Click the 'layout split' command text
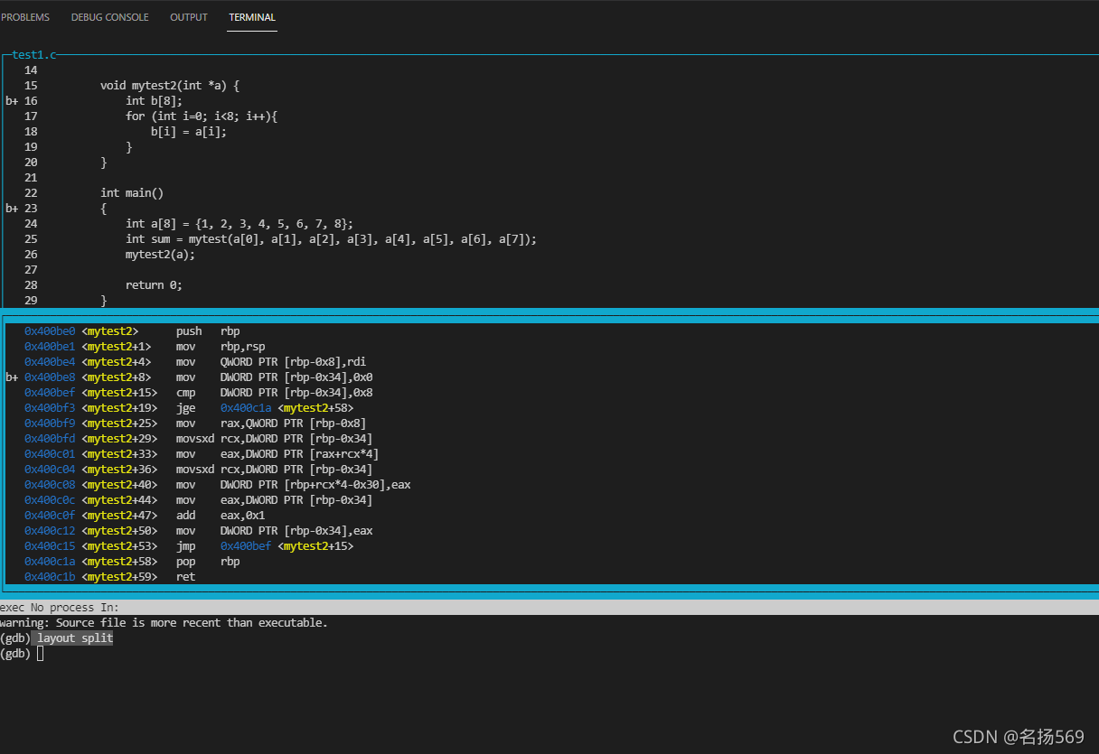The width and height of the screenshot is (1099, 754). point(75,638)
